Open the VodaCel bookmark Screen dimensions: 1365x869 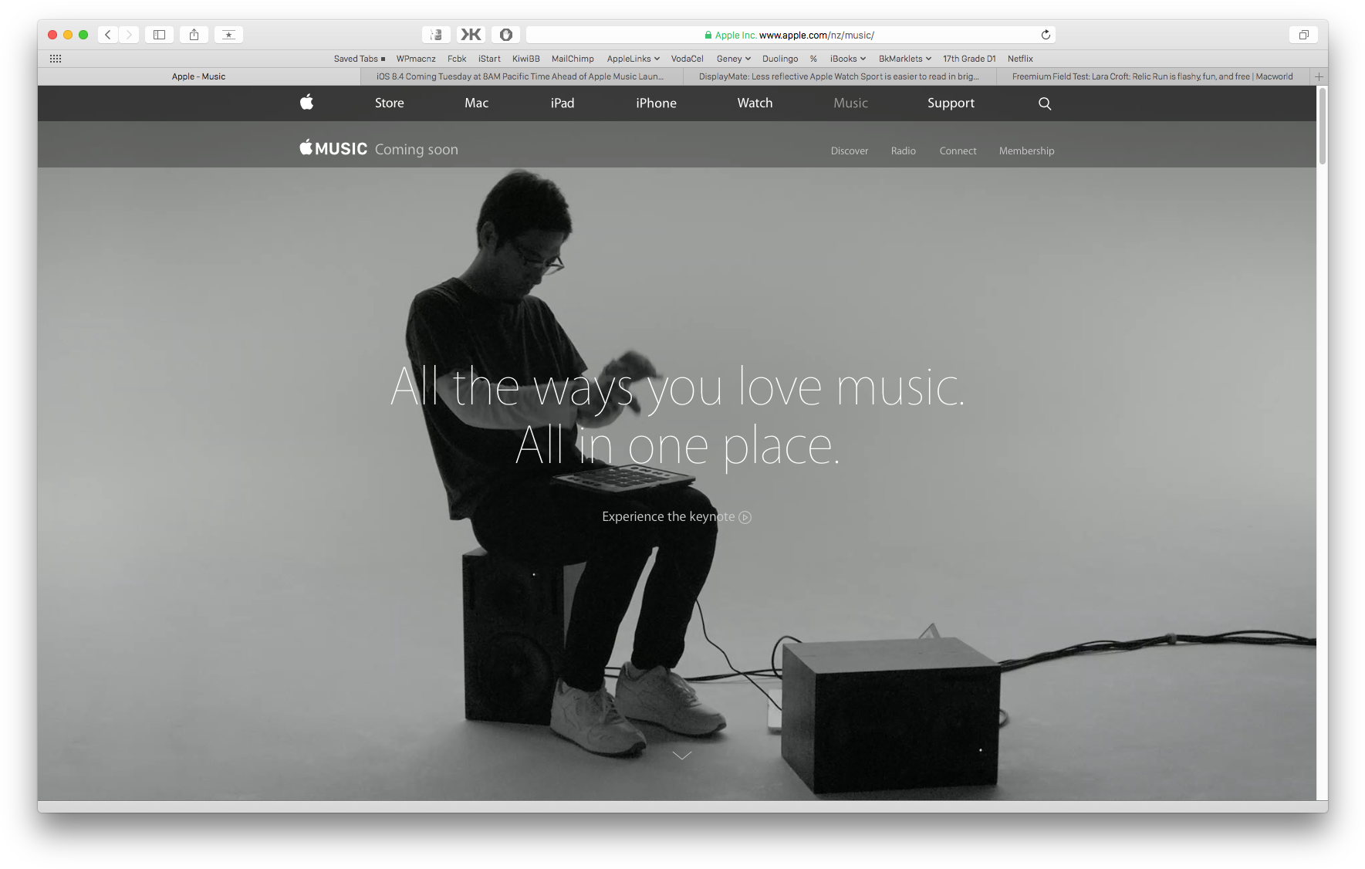pyautogui.click(x=688, y=59)
